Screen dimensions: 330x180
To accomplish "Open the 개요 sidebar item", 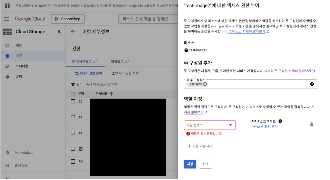I will (x=33, y=45).
